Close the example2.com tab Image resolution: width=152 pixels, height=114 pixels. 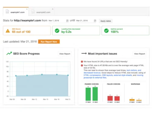coord(53,9)
